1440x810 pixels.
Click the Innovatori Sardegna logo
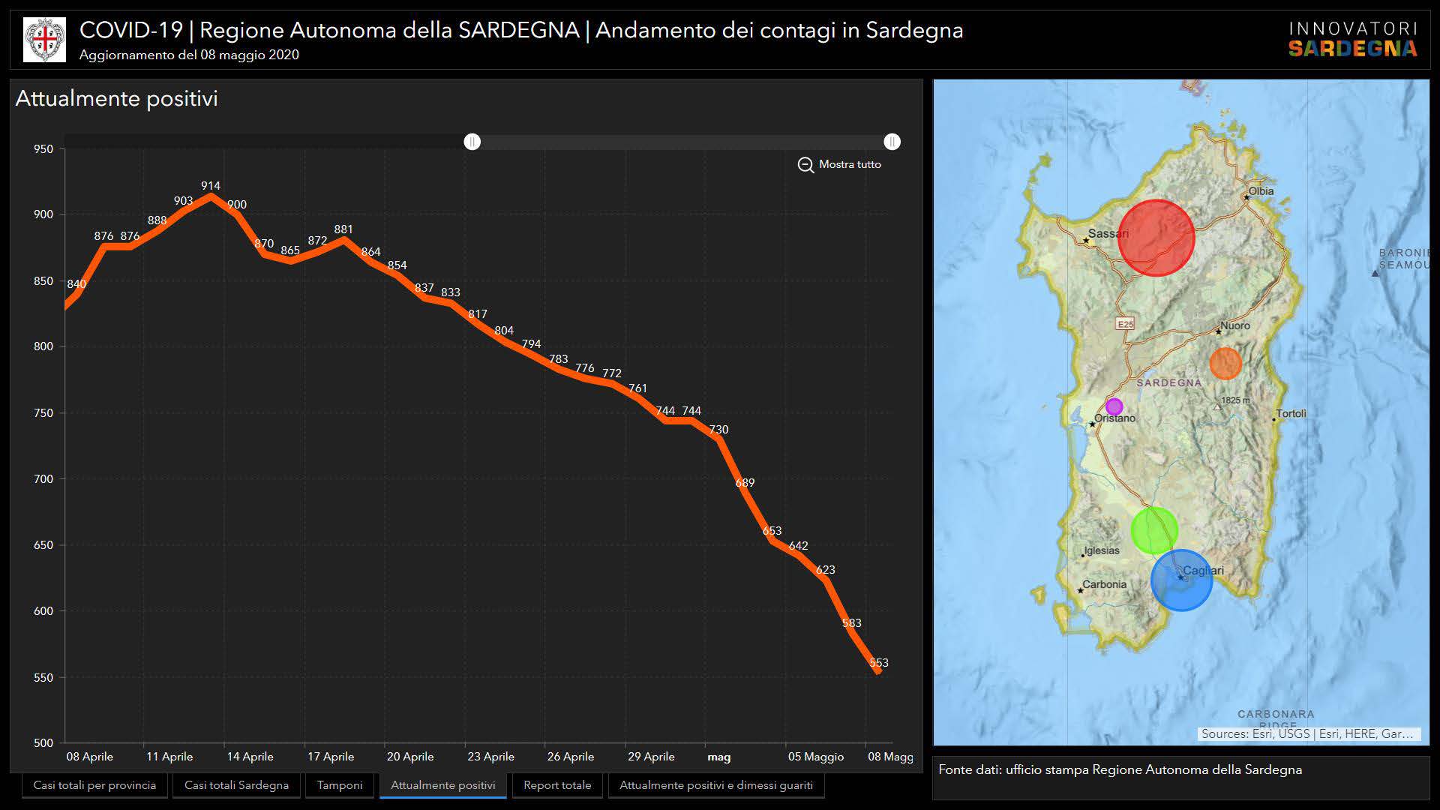(1353, 40)
